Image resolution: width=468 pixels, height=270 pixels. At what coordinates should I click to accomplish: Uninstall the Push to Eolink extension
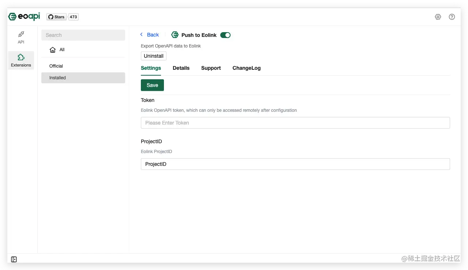[154, 56]
